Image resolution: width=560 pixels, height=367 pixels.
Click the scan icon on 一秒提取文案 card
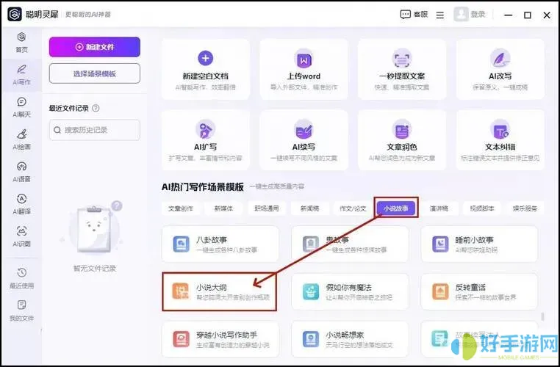click(402, 59)
